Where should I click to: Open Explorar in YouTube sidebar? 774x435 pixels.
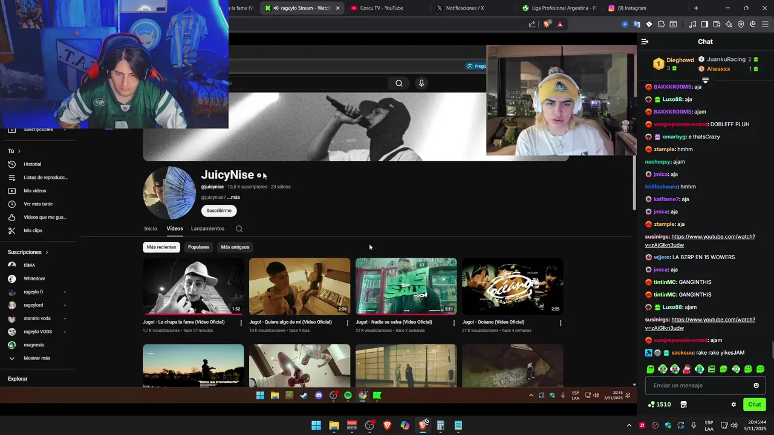coord(18,379)
